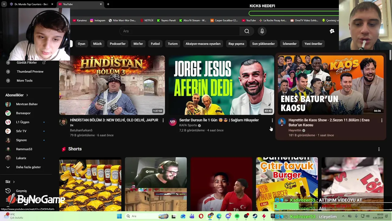
Task: Click the YouTube search magnifier button
Action: click(247, 31)
